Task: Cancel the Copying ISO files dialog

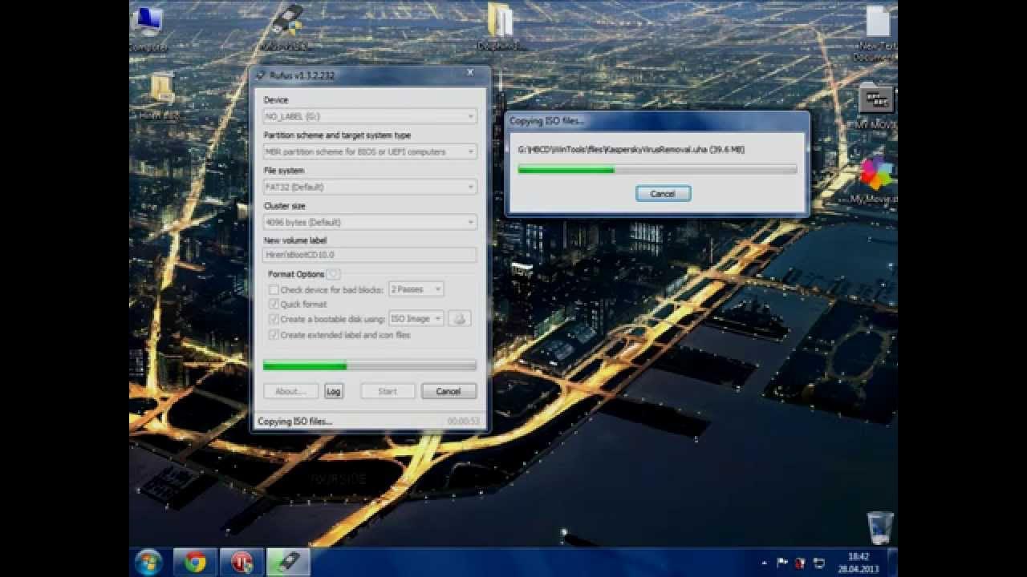Action: click(663, 193)
